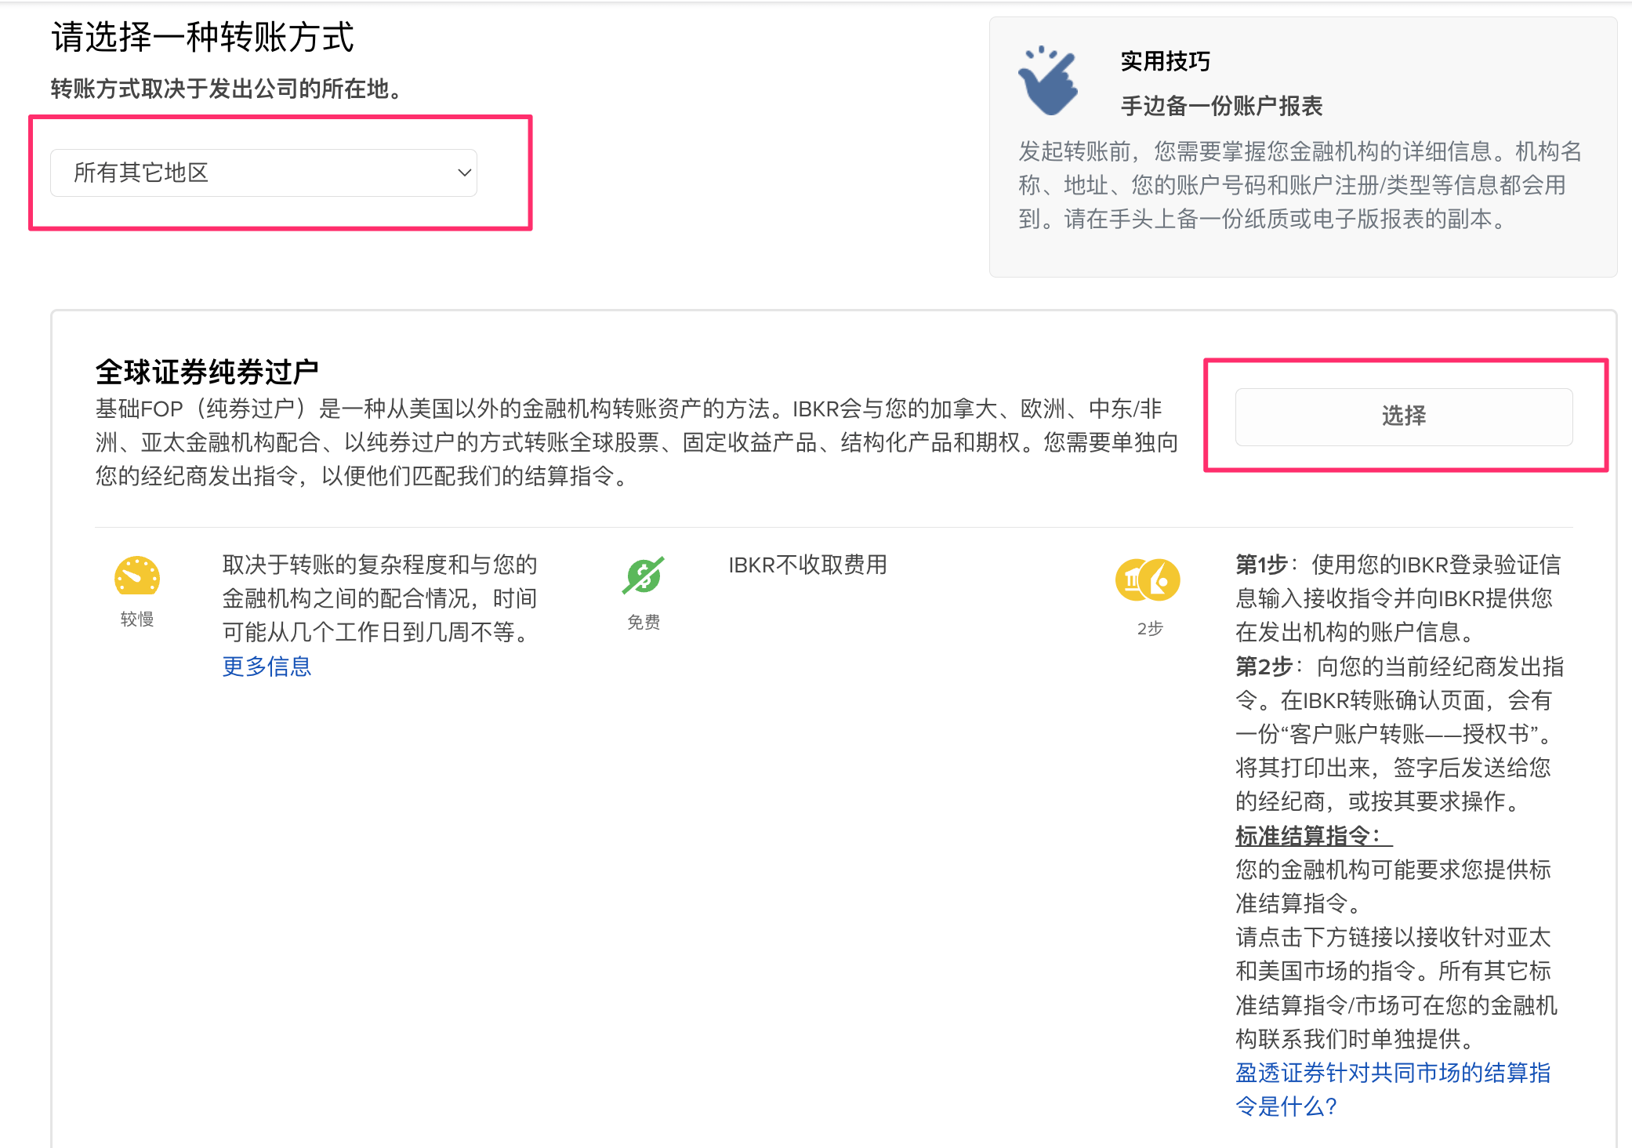Viewport: 1632px width, 1148px height.
Task: Open the 更多信息 link
Action: tap(267, 667)
